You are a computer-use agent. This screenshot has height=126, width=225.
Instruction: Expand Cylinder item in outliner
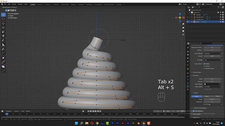192,15
